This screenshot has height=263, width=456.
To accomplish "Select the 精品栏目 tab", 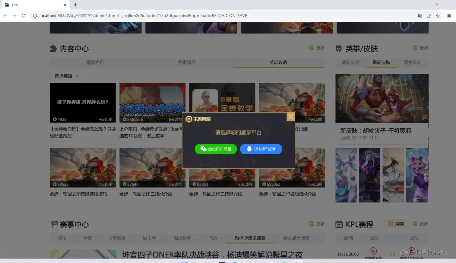I will 95,63.
